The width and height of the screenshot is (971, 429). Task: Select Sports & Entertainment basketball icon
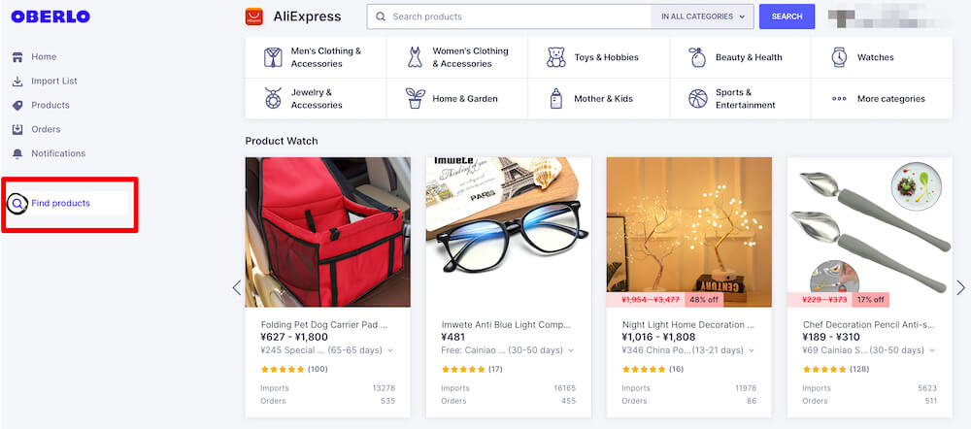(698, 98)
